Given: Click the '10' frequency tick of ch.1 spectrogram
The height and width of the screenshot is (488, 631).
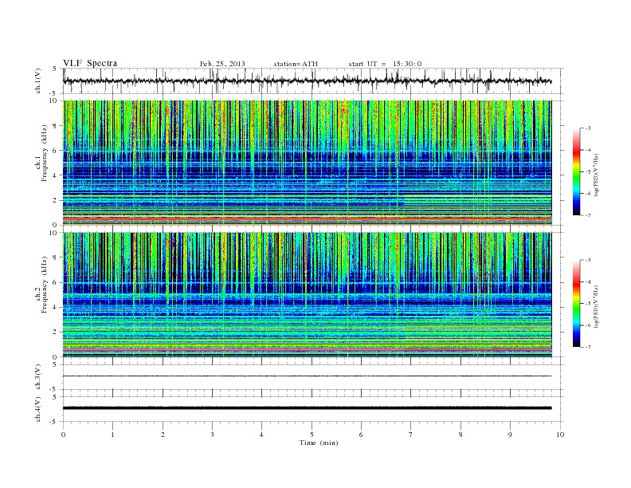Looking at the screenshot, I should 54,100.
